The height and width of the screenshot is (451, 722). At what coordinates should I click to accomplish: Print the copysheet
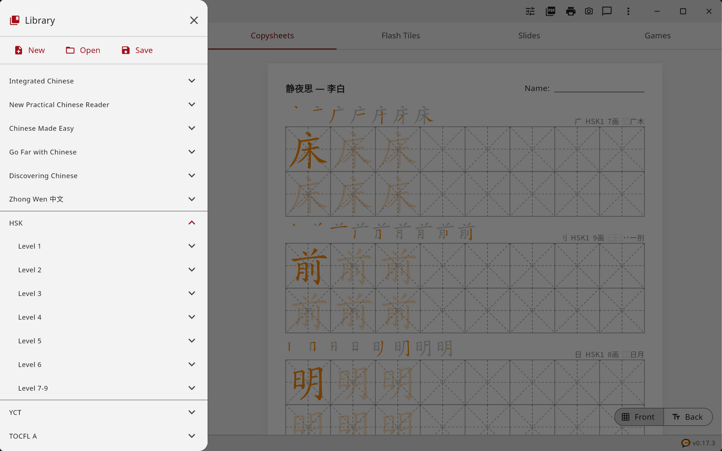point(571,11)
